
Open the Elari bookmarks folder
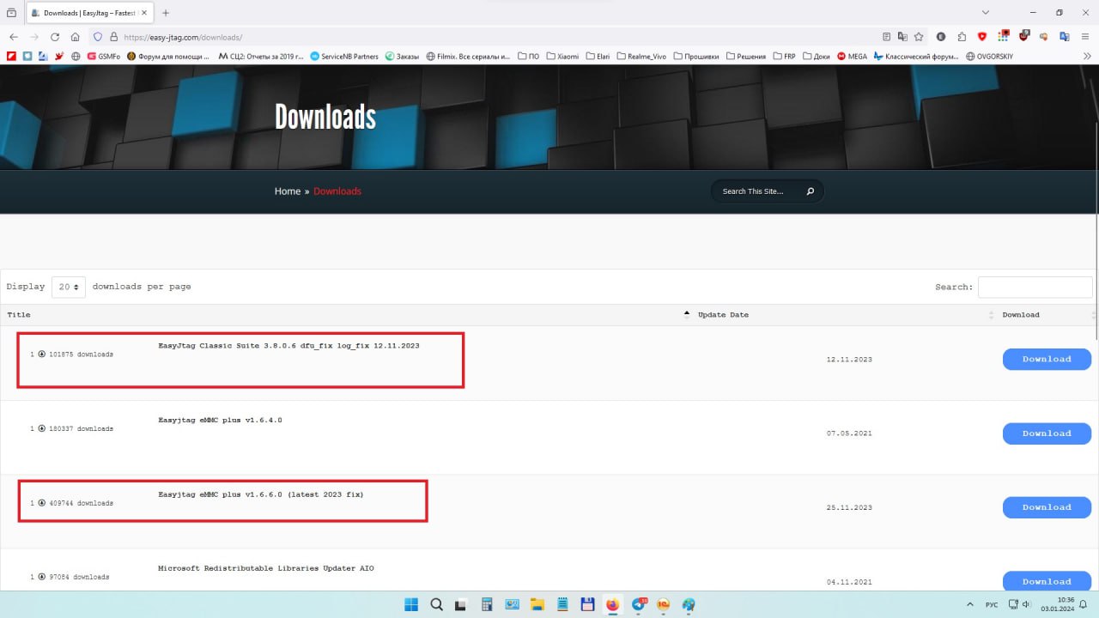click(x=598, y=56)
